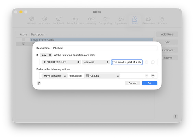The width and height of the screenshot is (194, 139).
Task: Click the Description field containing Phished
Action: pos(105,48)
